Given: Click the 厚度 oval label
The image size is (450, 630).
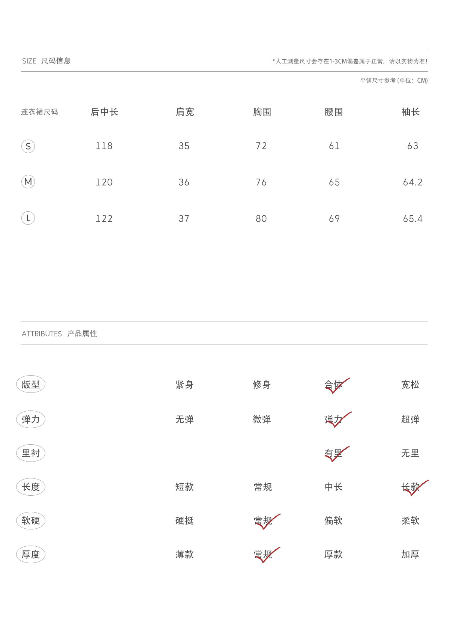Looking at the screenshot, I should [x=31, y=554].
